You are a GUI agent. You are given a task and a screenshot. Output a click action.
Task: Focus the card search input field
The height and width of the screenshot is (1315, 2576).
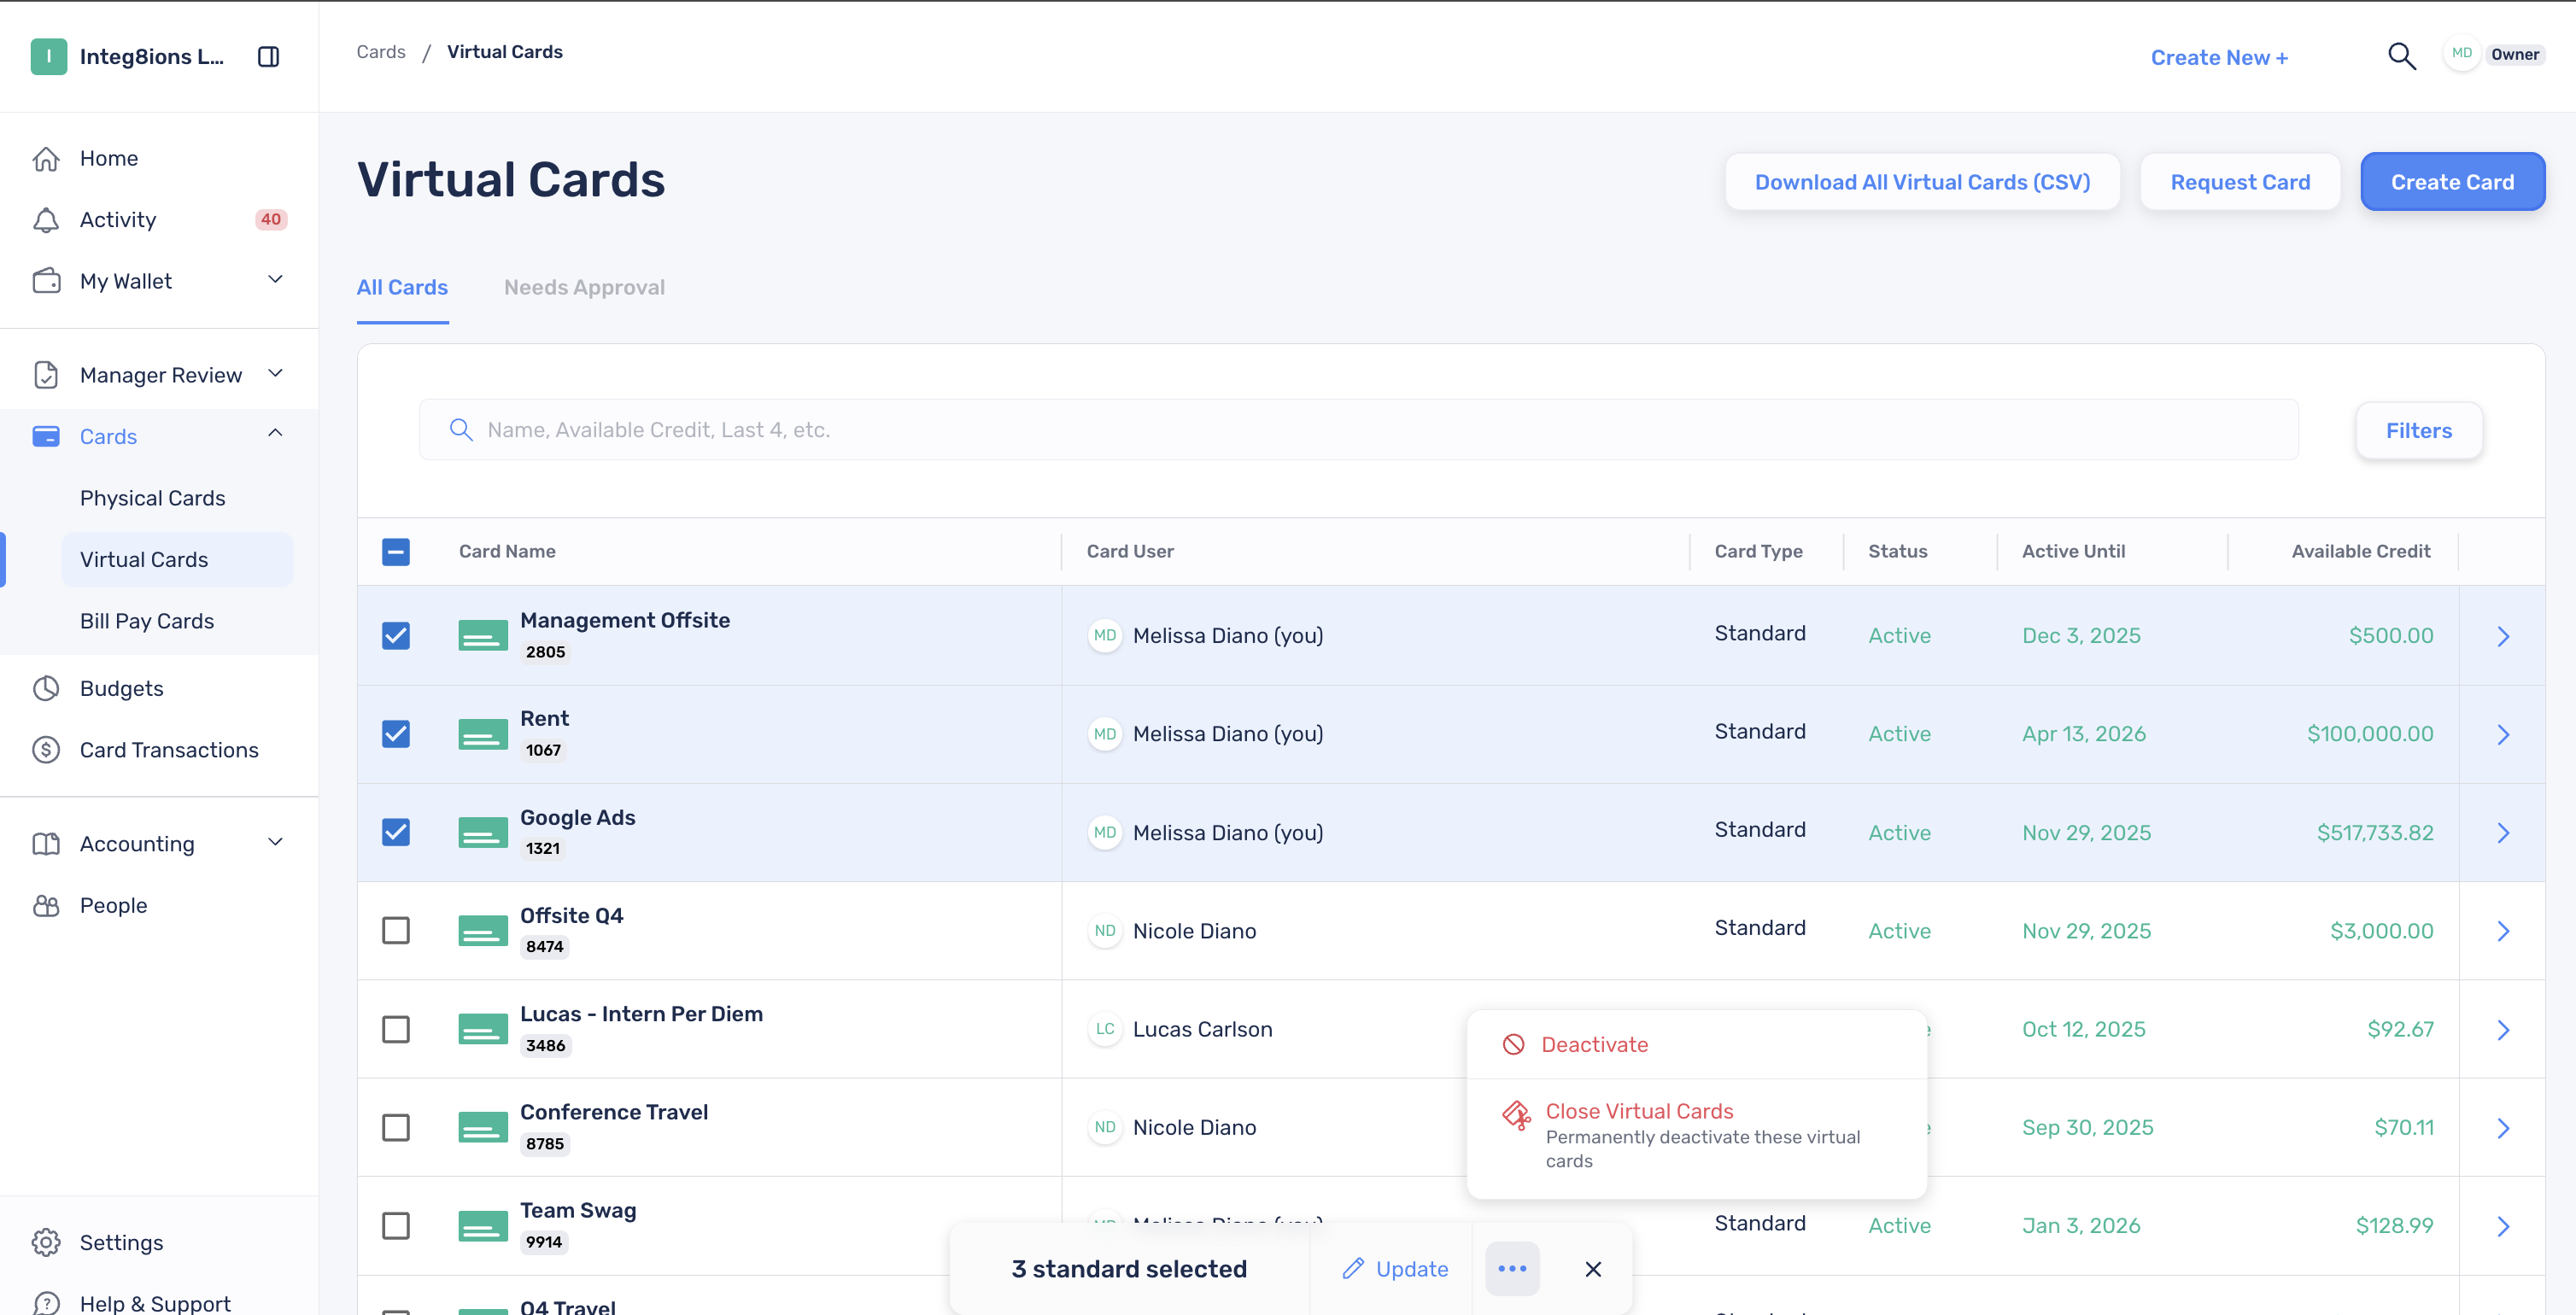click(x=1358, y=430)
